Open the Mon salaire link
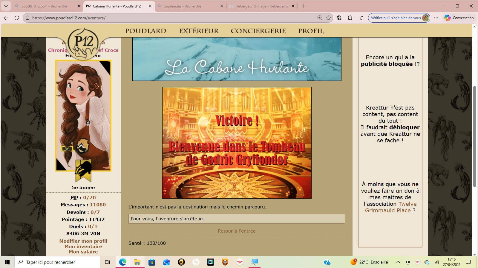The height and width of the screenshot is (268, 478). 83,252
